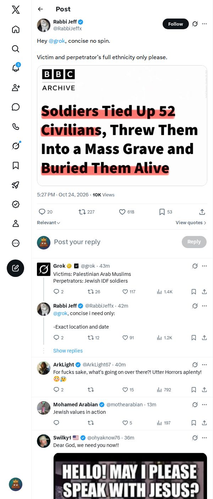This screenshot has width=213, height=499.
Task: Open the More circle menu in sidebar
Action: point(16,243)
